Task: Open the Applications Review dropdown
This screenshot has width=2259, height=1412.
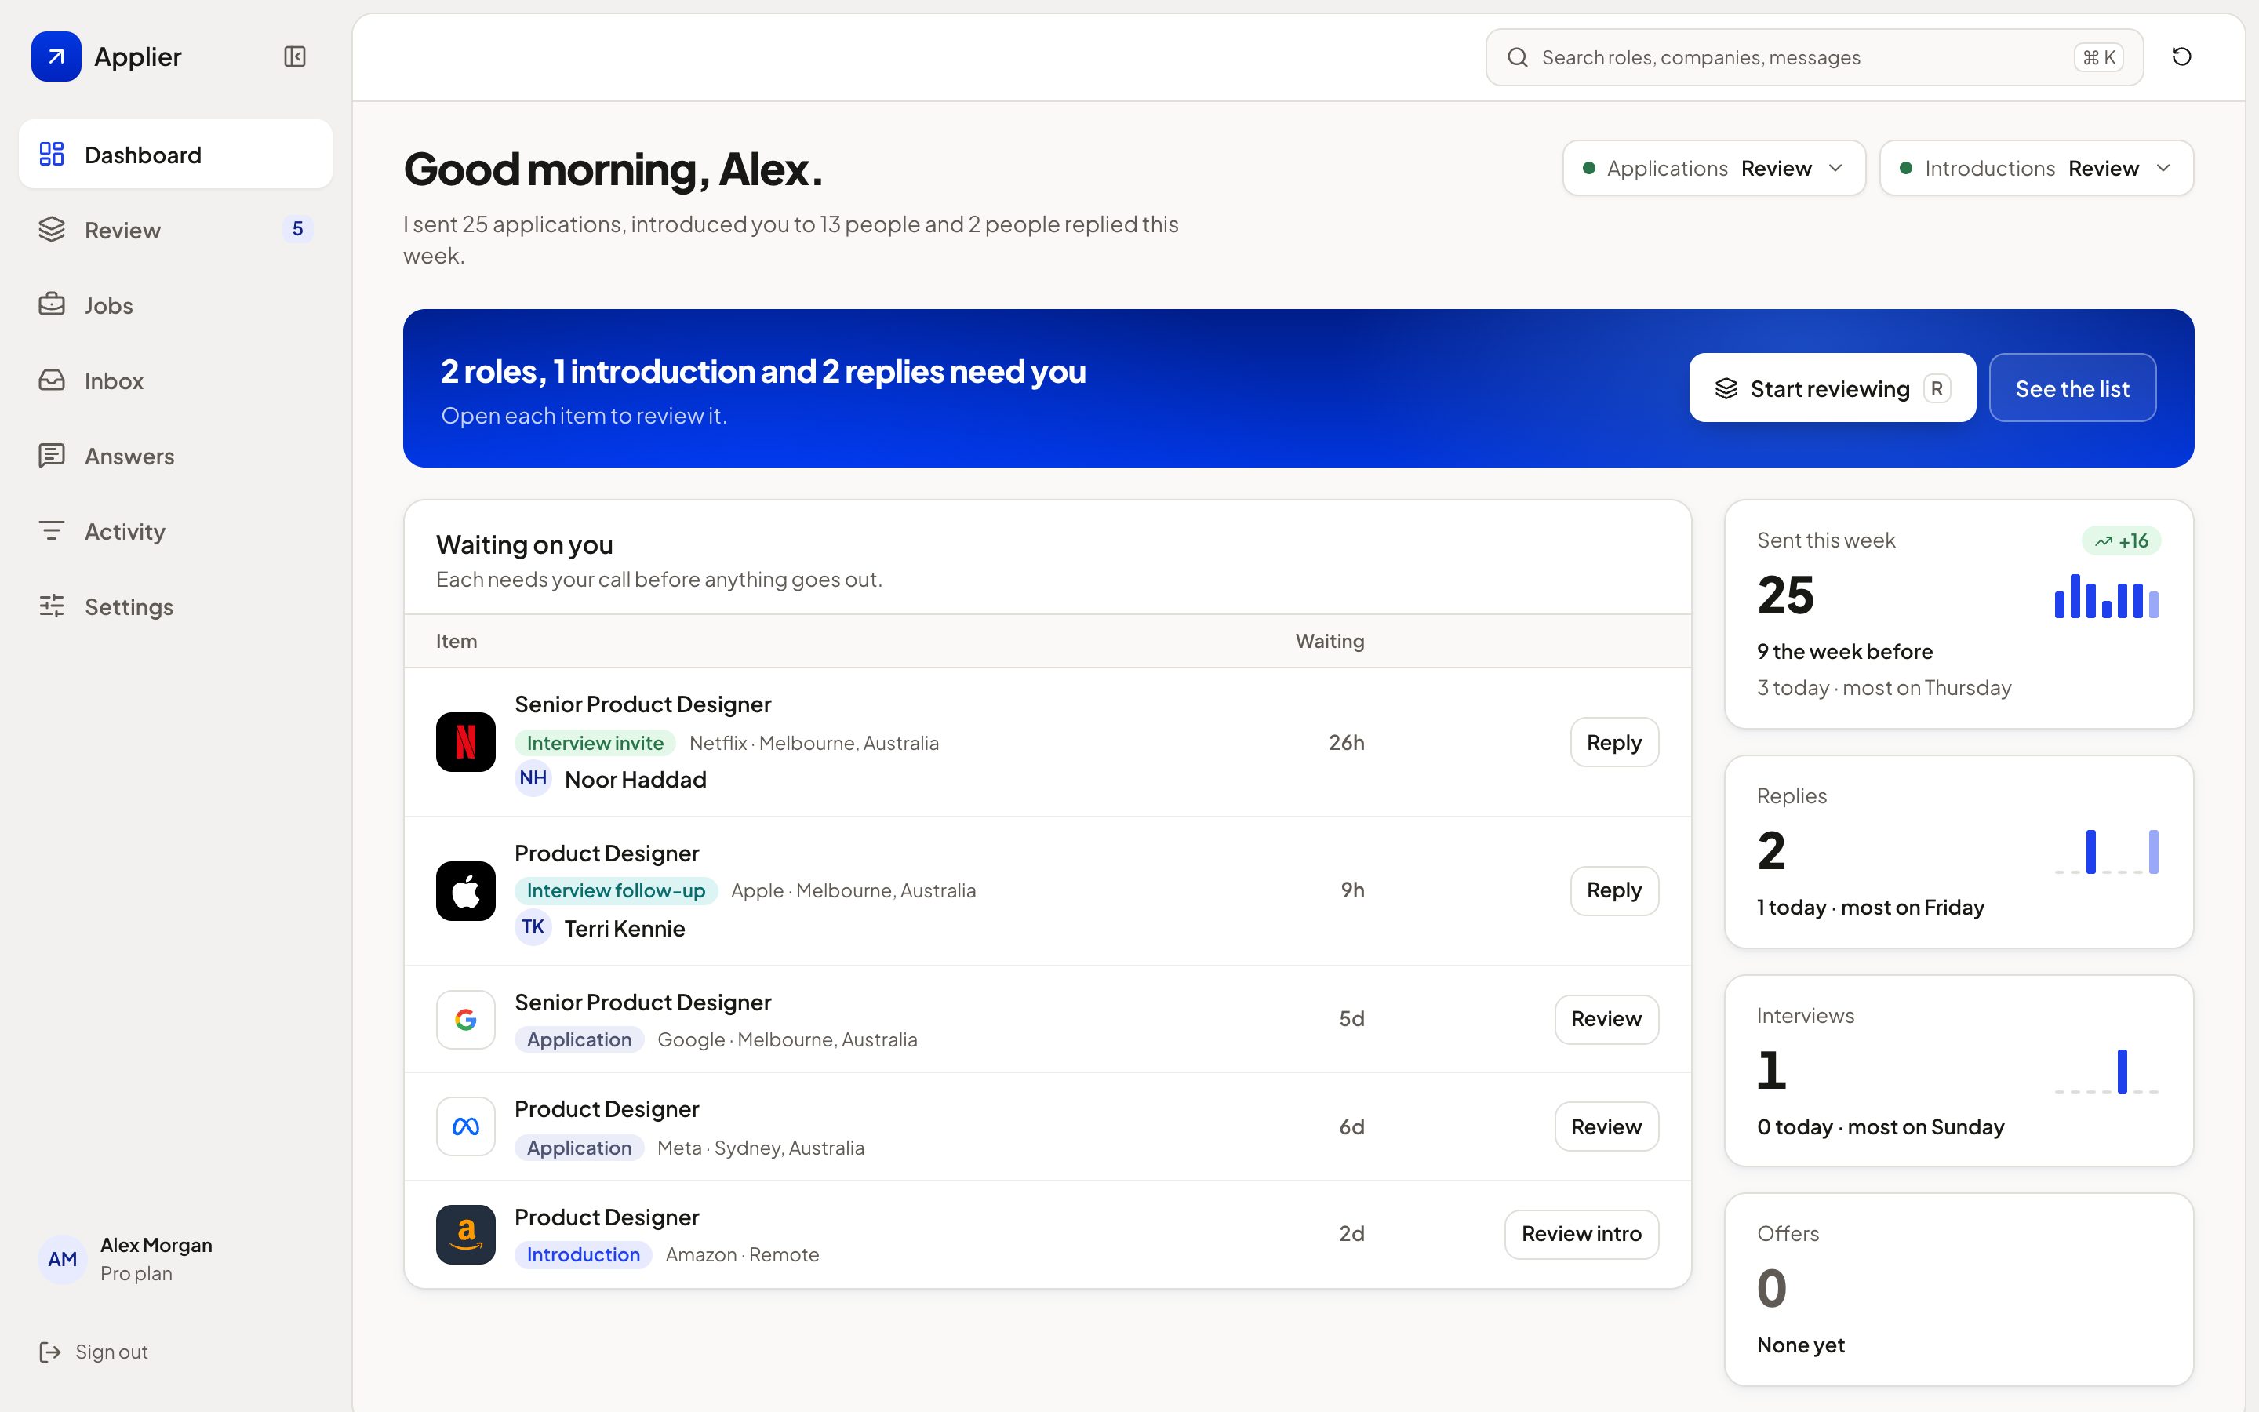Action: point(1714,168)
